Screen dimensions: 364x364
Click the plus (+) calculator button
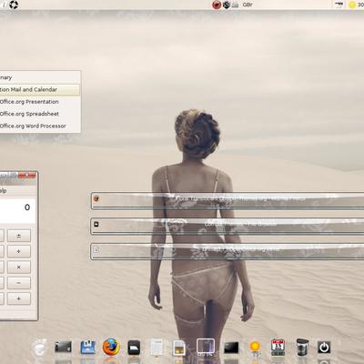tap(19, 298)
